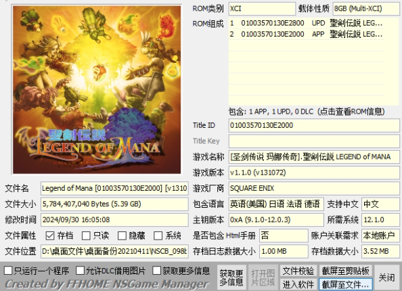Click the 游戏厂商 field SQUARE ENIX
This screenshot has width=402, height=291.
click(x=314, y=188)
